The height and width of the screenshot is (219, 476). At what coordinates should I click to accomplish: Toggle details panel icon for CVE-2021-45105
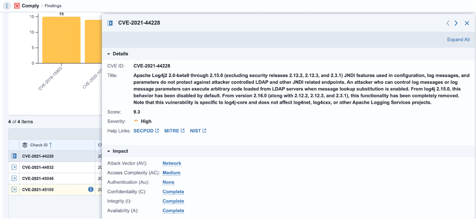(x=14, y=189)
